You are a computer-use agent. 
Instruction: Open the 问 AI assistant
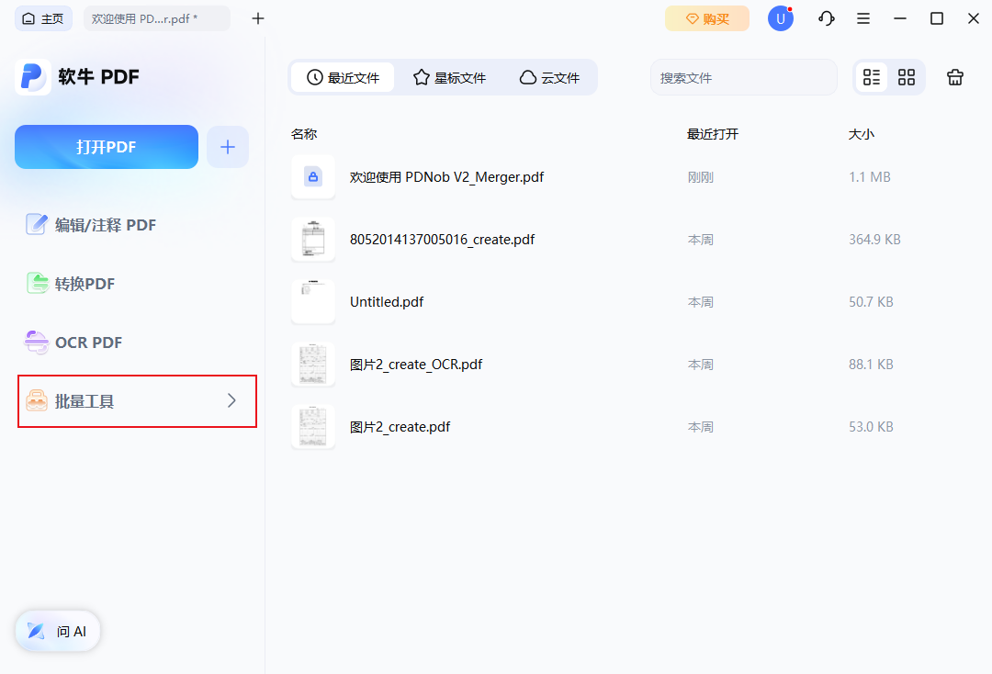[x=58, y=631]
